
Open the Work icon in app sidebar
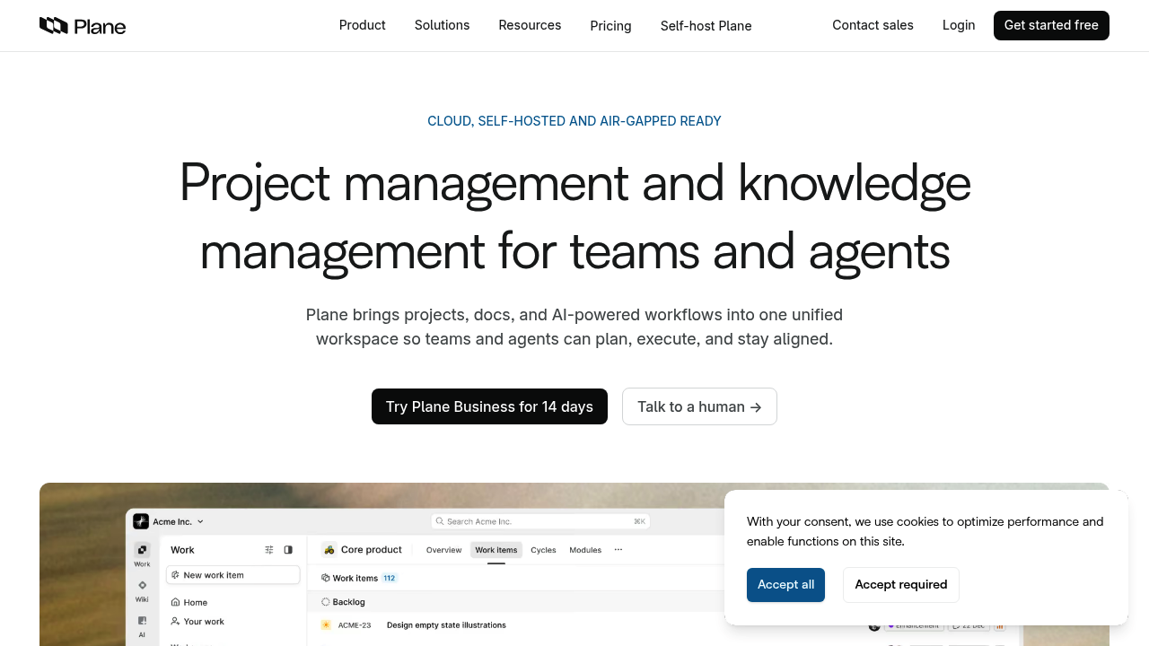tap(142, 550)
